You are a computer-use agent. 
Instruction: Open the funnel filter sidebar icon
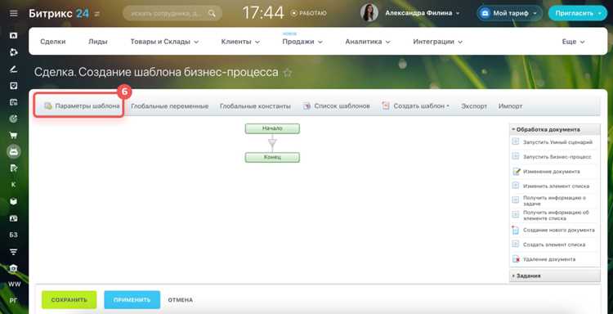(14, 251)
